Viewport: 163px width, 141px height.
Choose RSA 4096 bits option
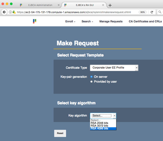99,128
